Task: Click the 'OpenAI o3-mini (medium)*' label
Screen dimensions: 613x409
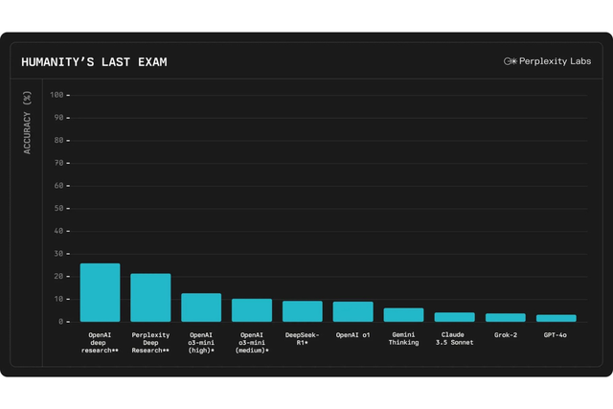Action: point(252,343)
